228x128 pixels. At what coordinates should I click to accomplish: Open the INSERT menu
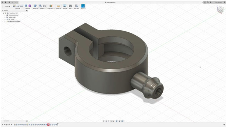[64, 8]
